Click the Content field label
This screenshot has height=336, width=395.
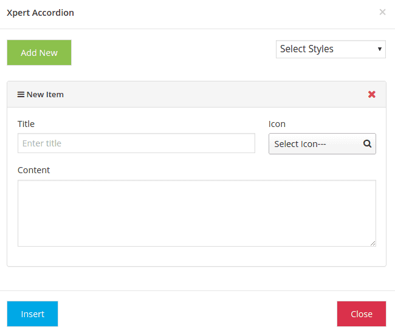33,170
